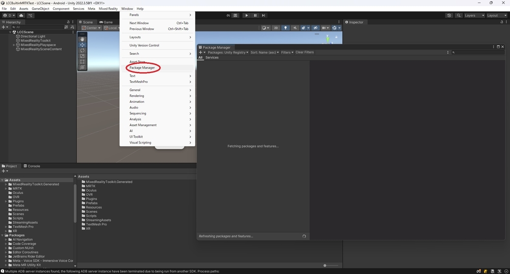Viewport: 510px width, 274px height.
Task: Click the Pause button
Action: click(255, 15)
